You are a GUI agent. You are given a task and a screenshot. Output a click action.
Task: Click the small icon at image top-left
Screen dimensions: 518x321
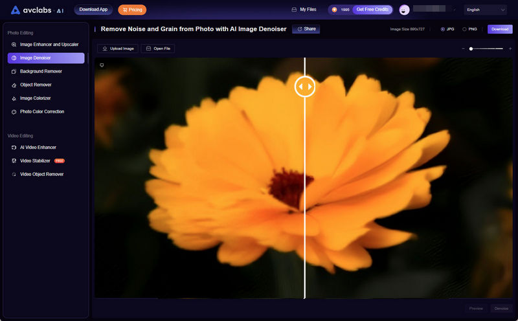[101, 65]
